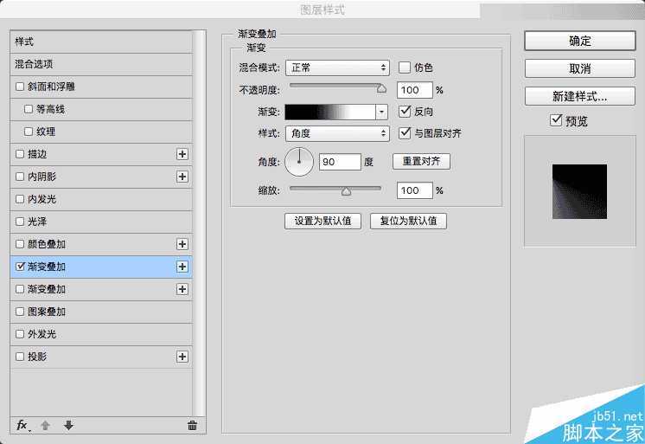This screenshot has width=645, height=444.
Task: Click the 缩放 percent input field
Action: coord(415,190)
